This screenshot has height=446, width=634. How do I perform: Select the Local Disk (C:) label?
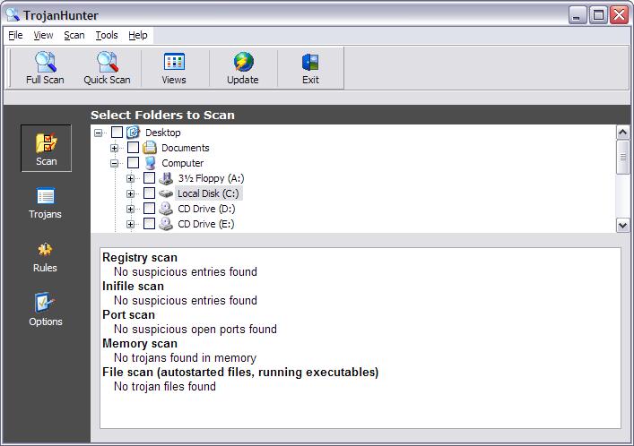point(209,193)
